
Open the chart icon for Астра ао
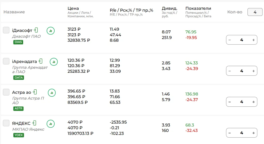pyautogui.click(x=52, y=93)
